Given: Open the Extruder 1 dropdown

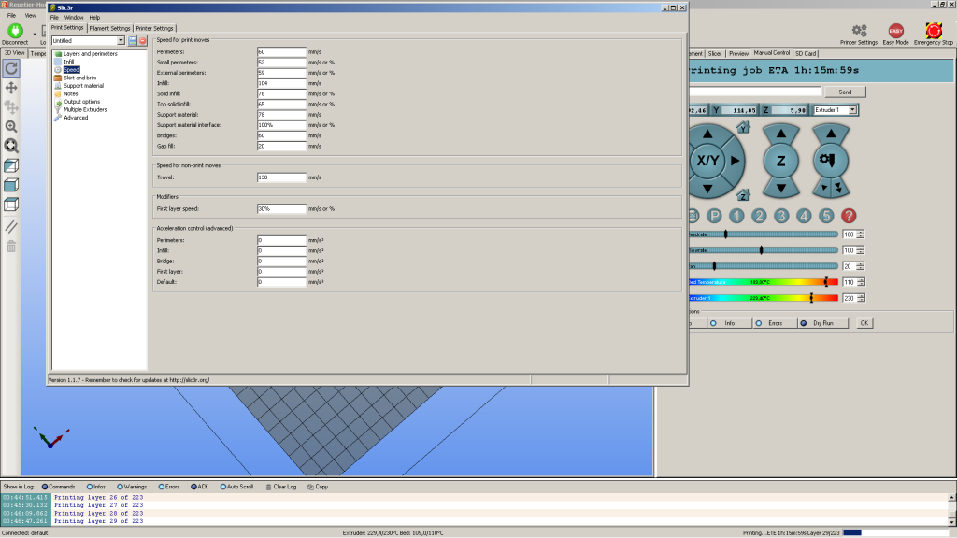Looking at the screenshot, I should (x=833, y=110).
